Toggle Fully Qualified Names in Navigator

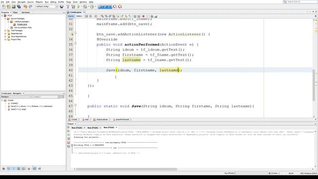tap(29, 169)
